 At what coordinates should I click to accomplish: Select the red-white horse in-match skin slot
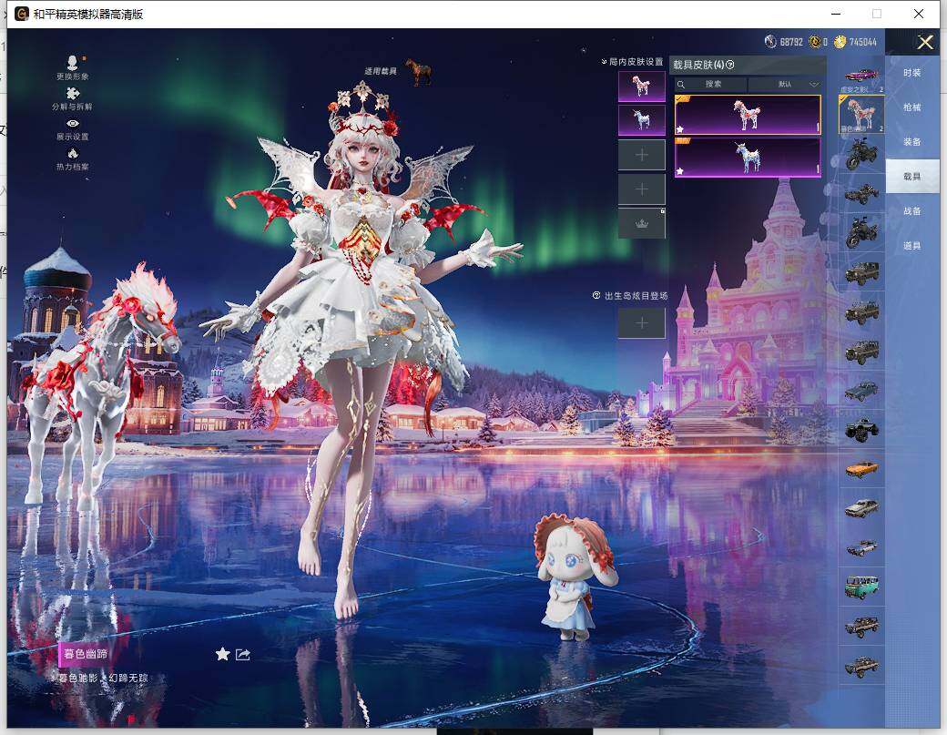click(x=641, y=87)
